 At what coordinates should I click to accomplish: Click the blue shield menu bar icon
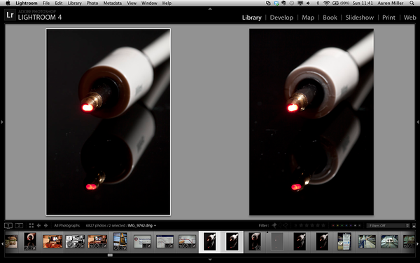point(276,4)
